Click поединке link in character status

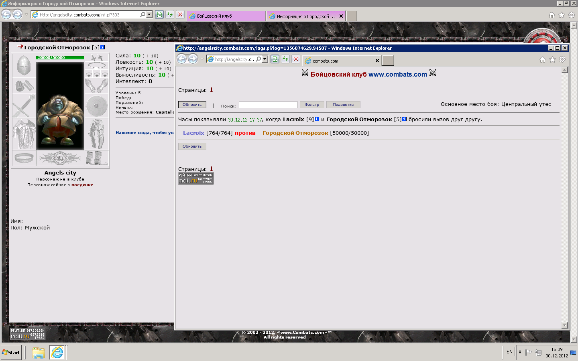82,185
